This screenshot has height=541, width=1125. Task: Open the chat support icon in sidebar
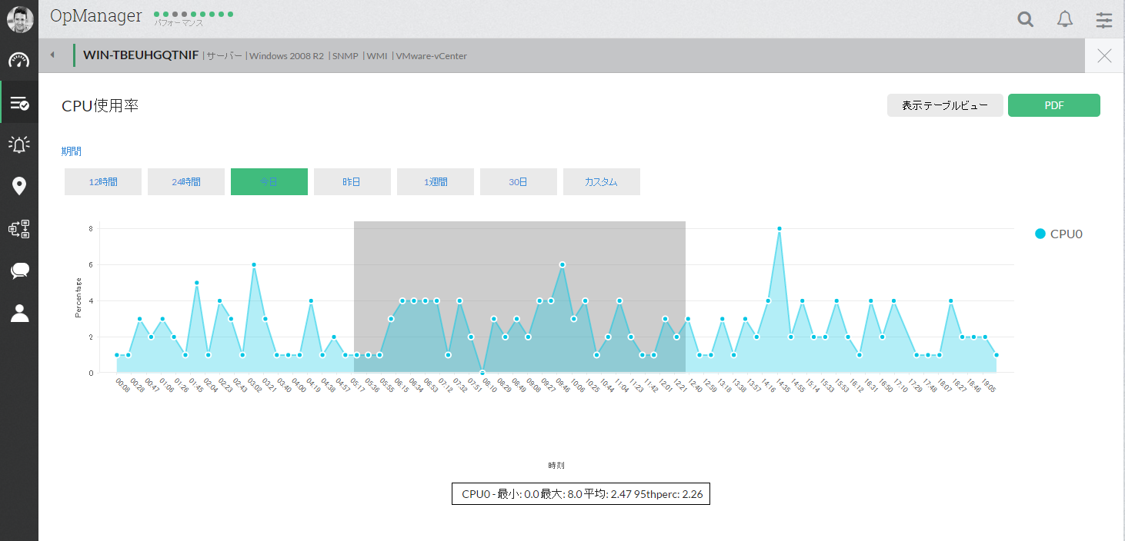tap(19, 270)
